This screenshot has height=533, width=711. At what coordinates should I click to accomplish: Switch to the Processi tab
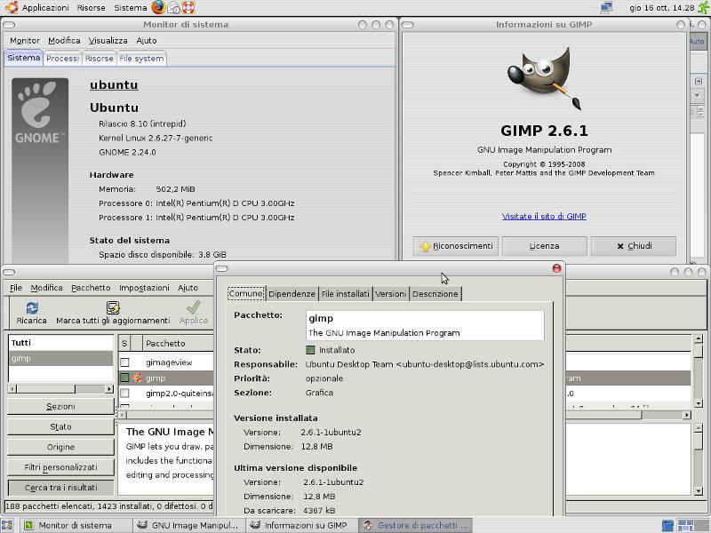[62, 59]
